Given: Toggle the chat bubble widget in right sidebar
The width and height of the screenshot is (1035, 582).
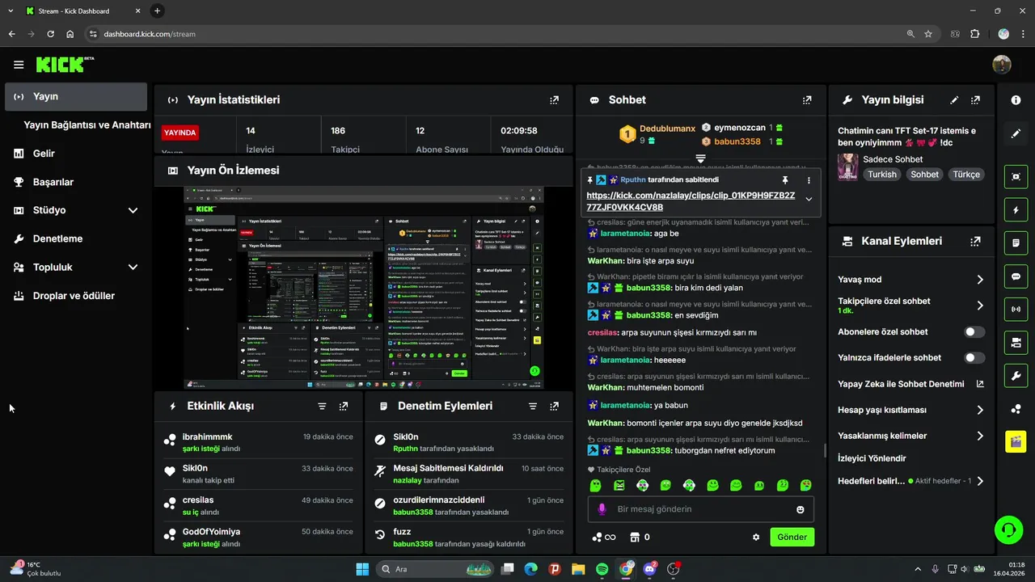Looking at the screenshot, I should (1016, 276).
